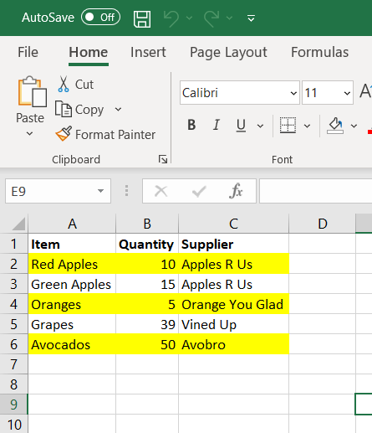The height and width of the screenshot is (433, 372).
Task: Apply the Fill Color bucket
Action: (x=335, y=126)
